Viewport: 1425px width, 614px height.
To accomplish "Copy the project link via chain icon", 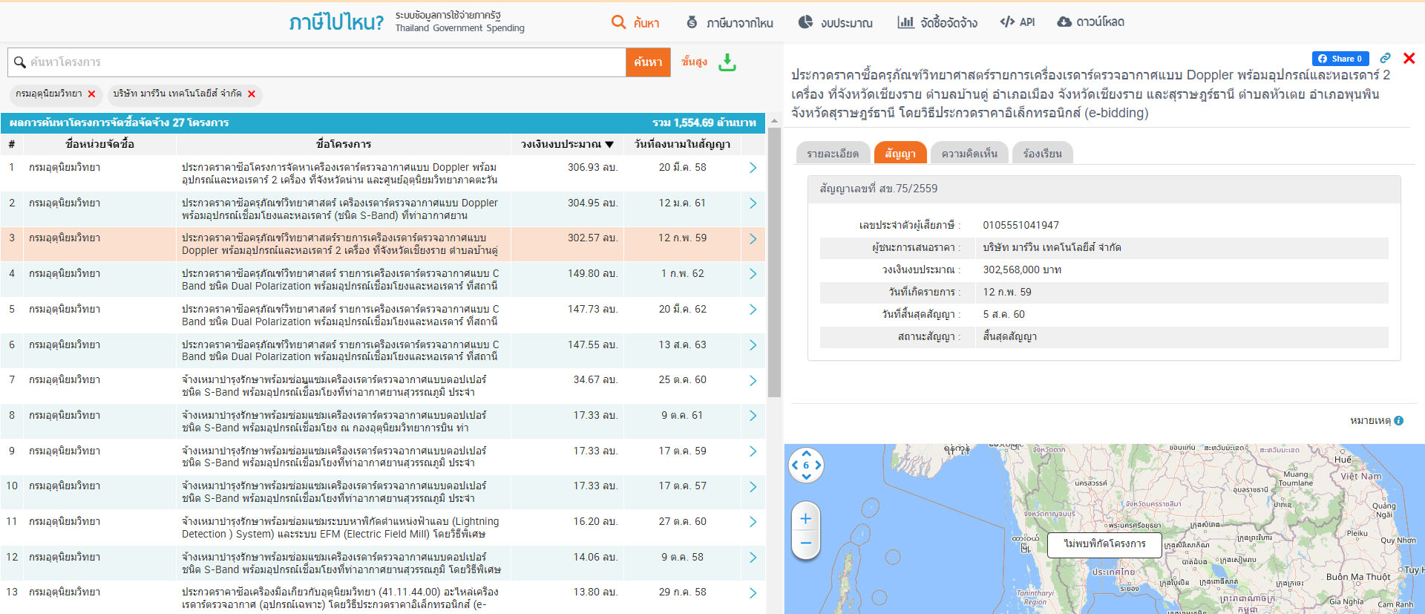I will coord(1385,59).
